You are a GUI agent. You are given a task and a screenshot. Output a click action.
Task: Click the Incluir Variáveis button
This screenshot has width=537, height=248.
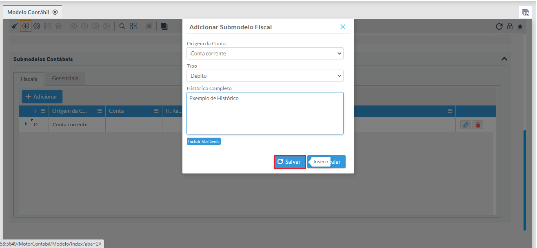tap(204, 141)
